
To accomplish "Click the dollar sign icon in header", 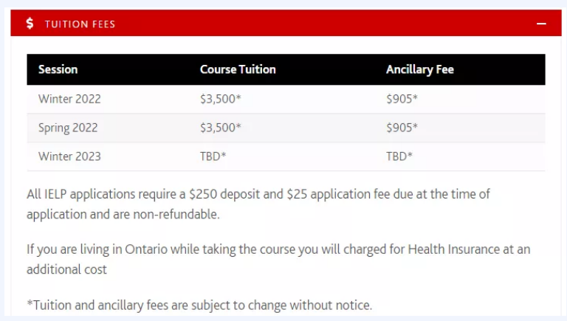I will point(30,24).
